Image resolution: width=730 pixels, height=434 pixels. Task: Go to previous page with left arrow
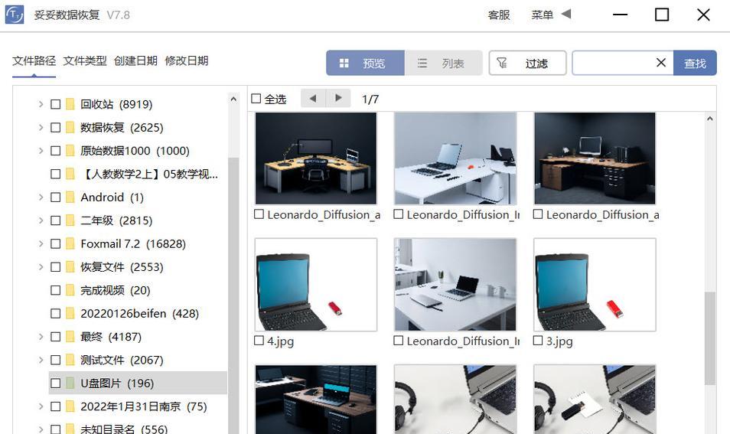point(313,98)
